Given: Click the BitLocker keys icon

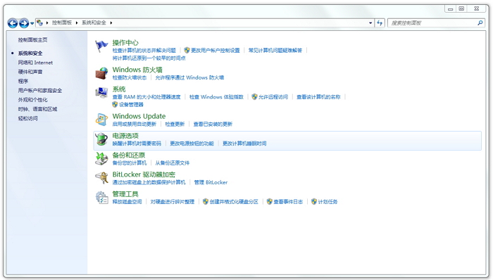Looking at the screenshot, I should (101, 178).
